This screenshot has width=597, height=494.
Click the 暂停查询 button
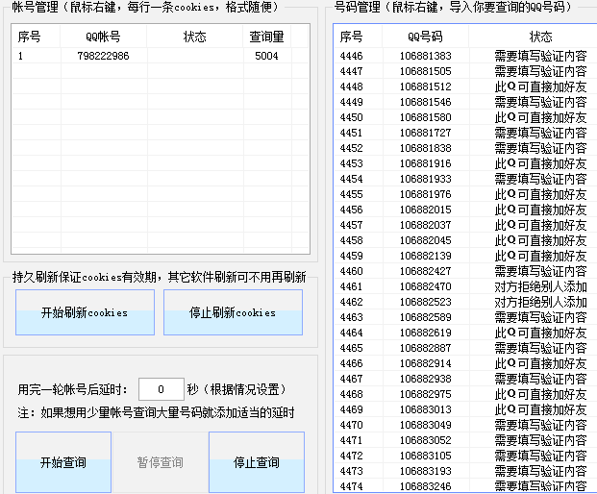coord(160,462)
